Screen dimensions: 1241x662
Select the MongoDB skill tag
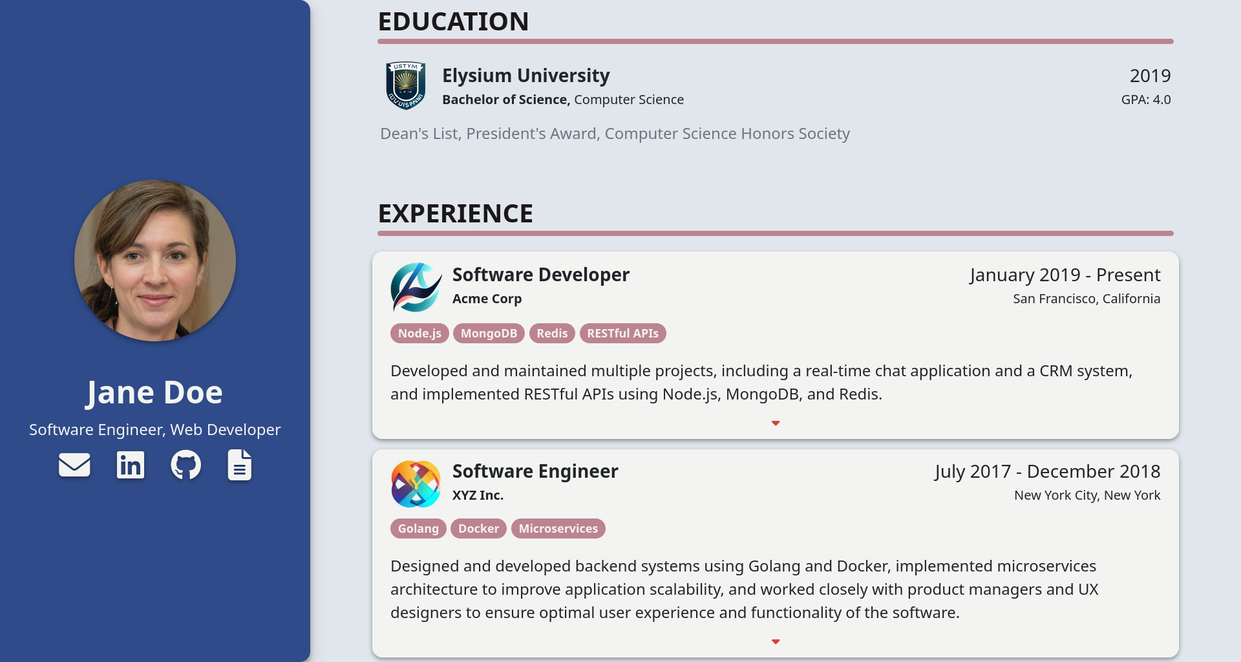click(x=489, y=334)
